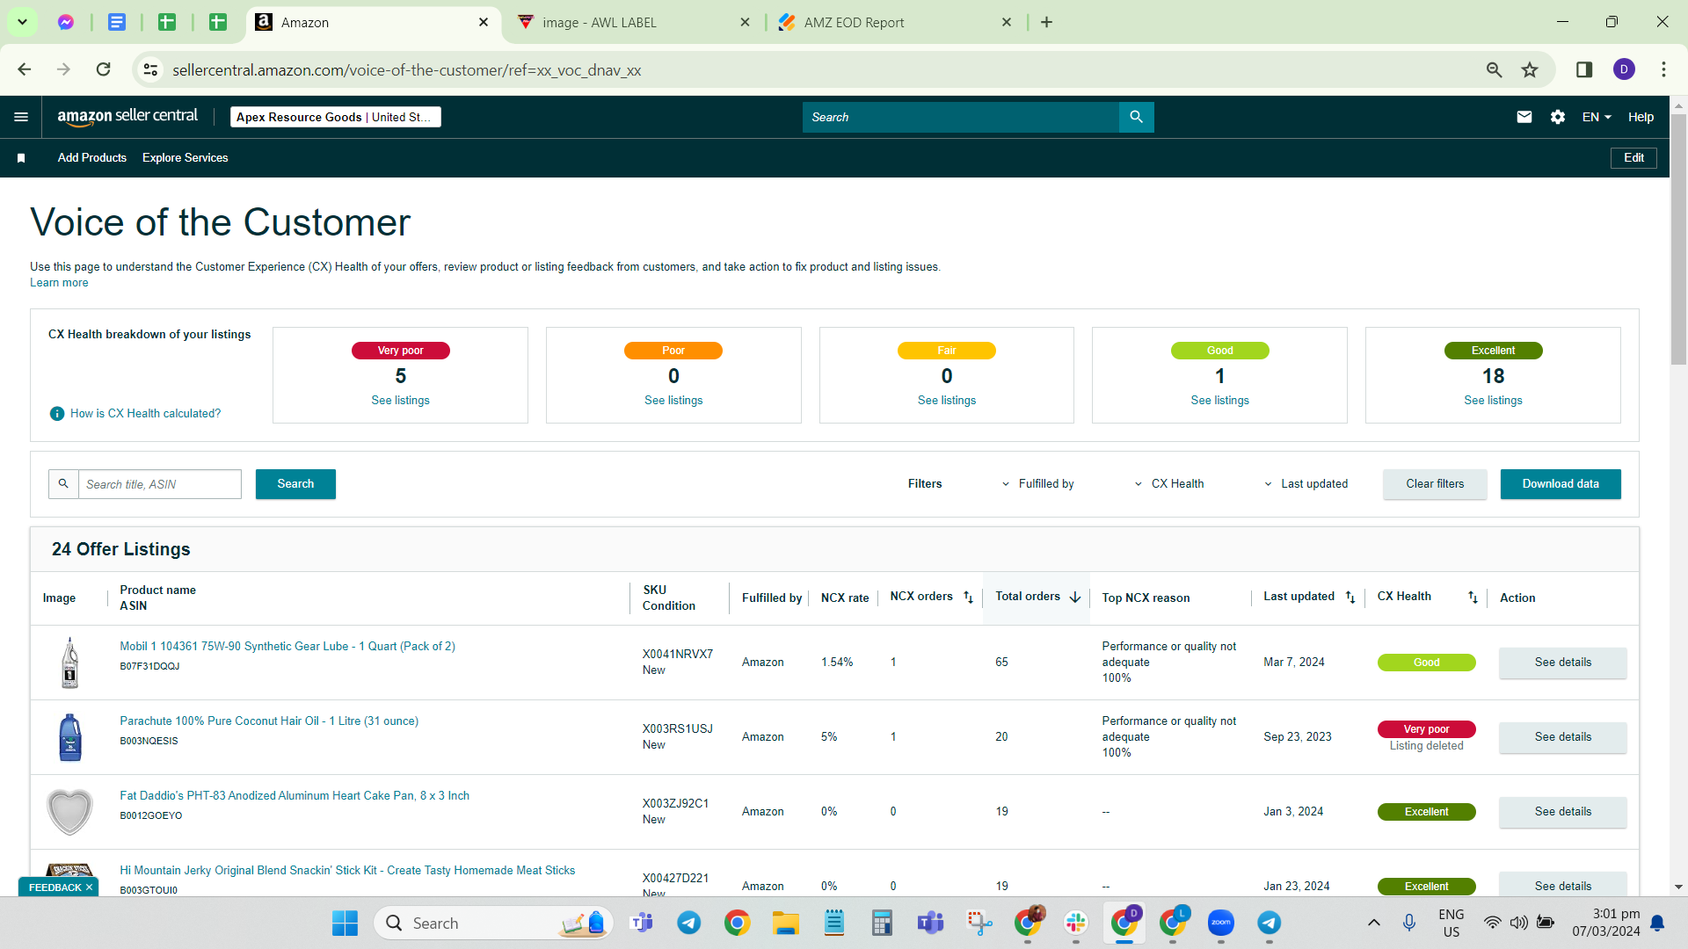Expand the Last updated filter dropdown
Image resolution: width=1688 pixels, height=949 pixels.
(x=1306, y=484)
